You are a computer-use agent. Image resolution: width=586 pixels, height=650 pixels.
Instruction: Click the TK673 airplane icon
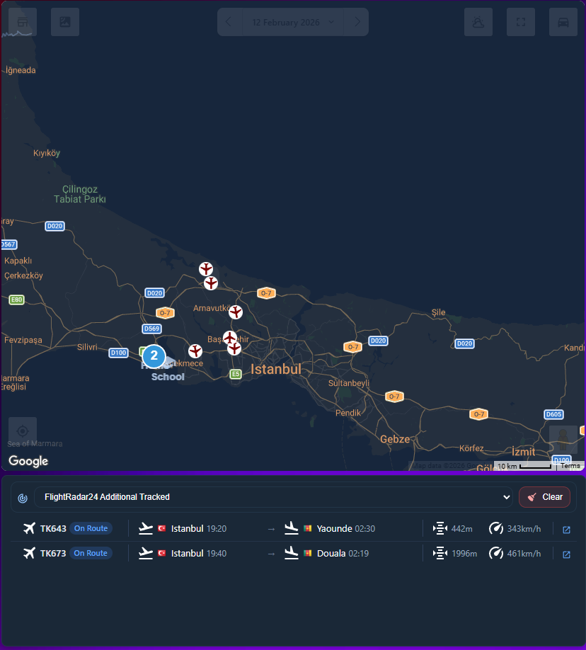coord(29,553)
